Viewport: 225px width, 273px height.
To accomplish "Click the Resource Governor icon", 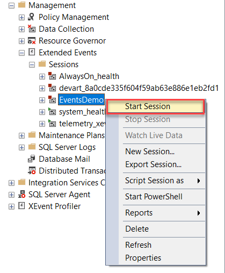I will tap(32, 41).
